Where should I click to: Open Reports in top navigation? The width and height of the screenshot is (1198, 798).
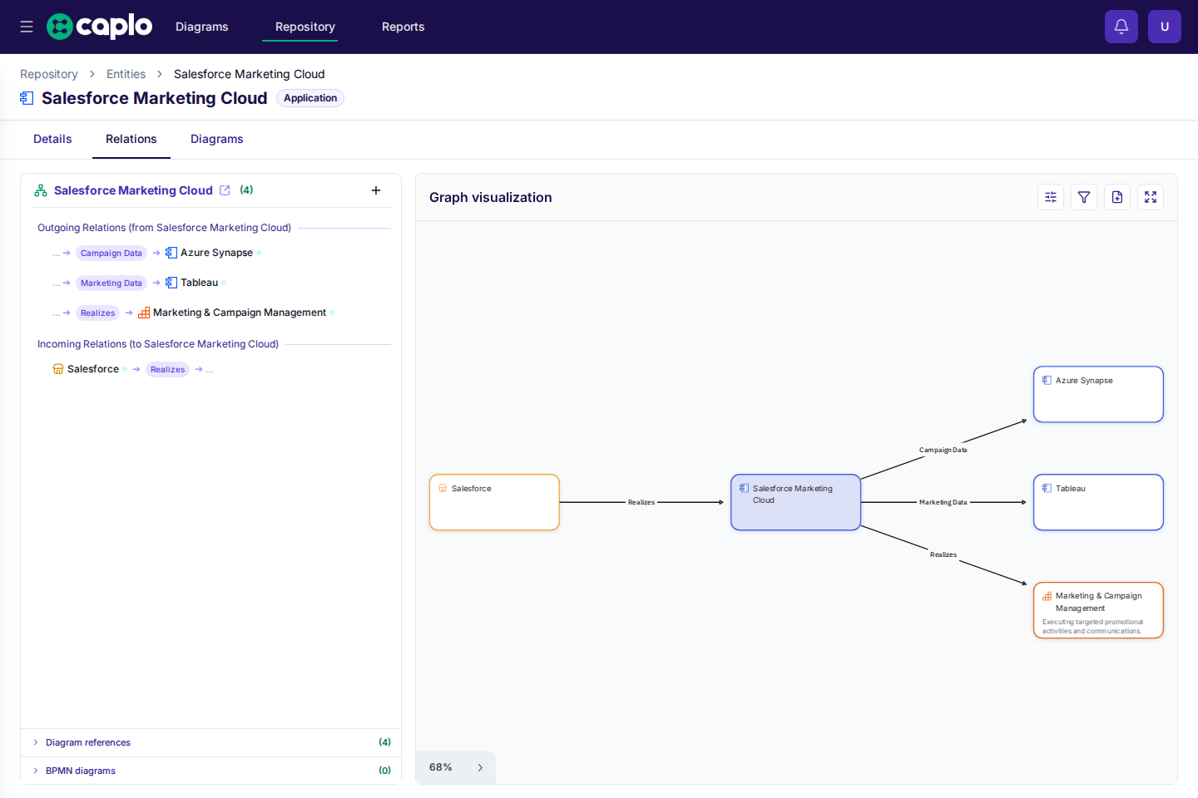coord(403,27)
